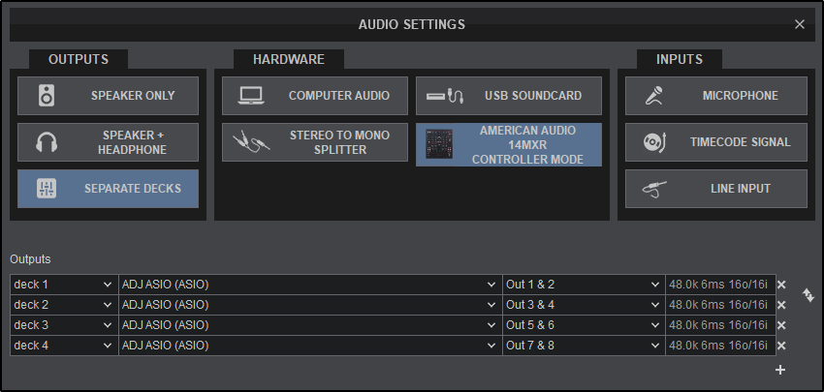Click the turntable icon for Timecode Signal
Screen dimensions: 824x392
(653, 142)
